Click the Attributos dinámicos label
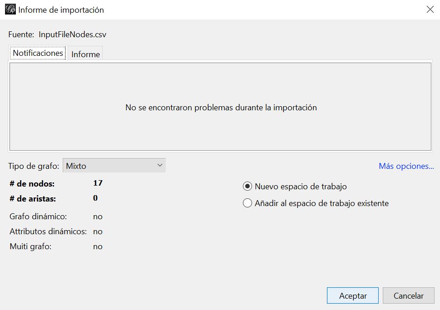Screen dimensions: 440x310 (48, 231)
